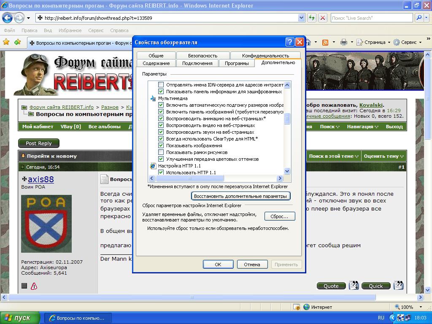Screen dimensions: 432x324
Task: Click the settings list horizontal scrollbar thumb
Action: pos(189,178)
